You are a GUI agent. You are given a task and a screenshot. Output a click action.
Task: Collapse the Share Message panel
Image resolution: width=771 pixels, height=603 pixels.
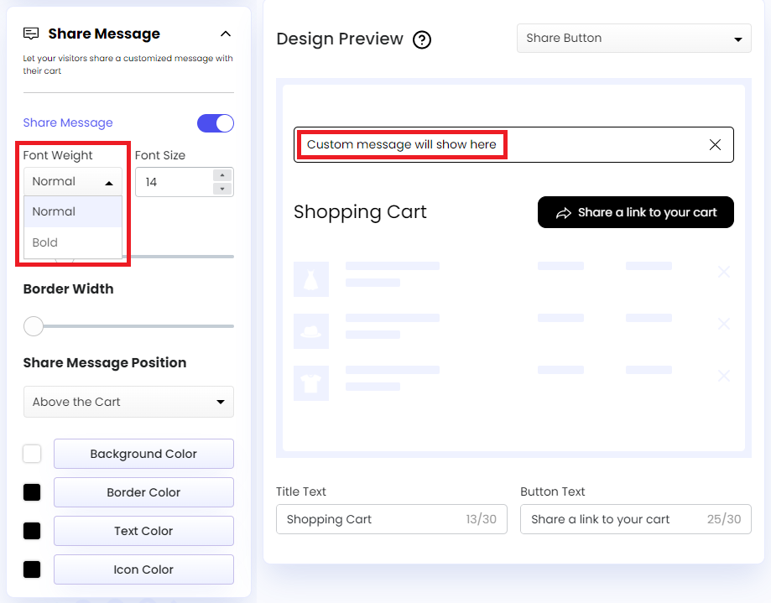click(226, 34)
